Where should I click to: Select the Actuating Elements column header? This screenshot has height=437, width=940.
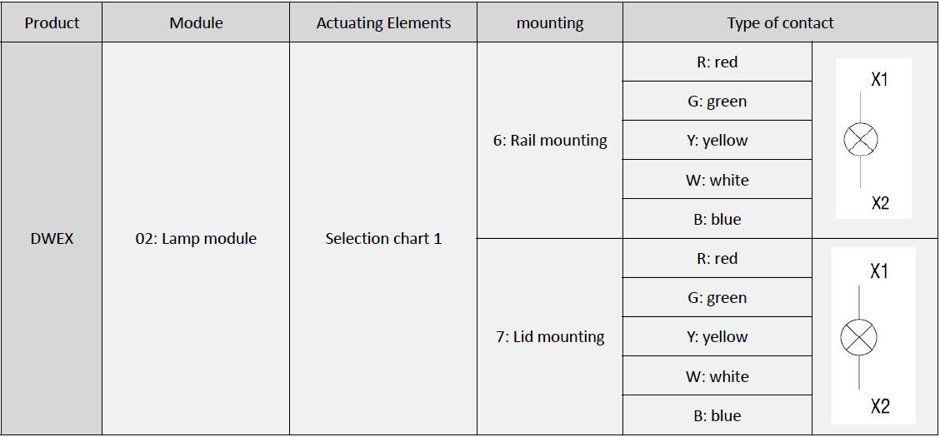pyautogui.click(x=383, y=22)
